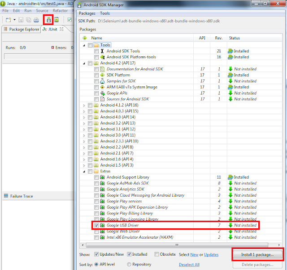Image resolution: width=287 pixels, height=270 pixels.
Task: Open the Source menu in Eclipse
Action: tap(42, 11)
